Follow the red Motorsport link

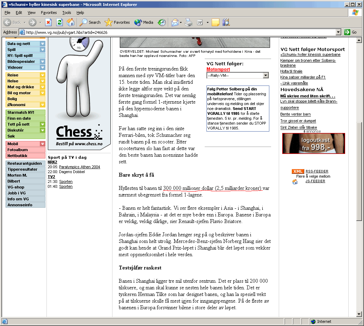(x=218, y=69)
